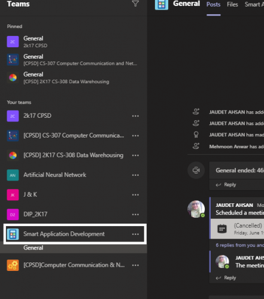
Task: Open more options for J & K team
Action: click(135, 195)
